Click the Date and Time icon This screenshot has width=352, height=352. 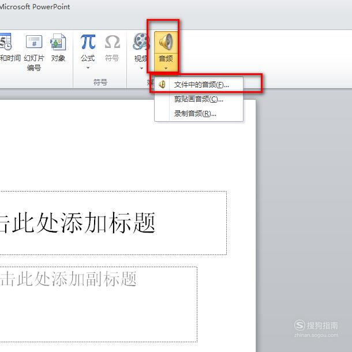click(6, 42)
